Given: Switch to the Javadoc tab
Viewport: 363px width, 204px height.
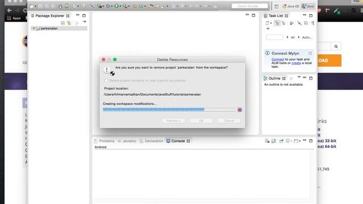Looking at the screenshot, I should (x=127, y=141).
